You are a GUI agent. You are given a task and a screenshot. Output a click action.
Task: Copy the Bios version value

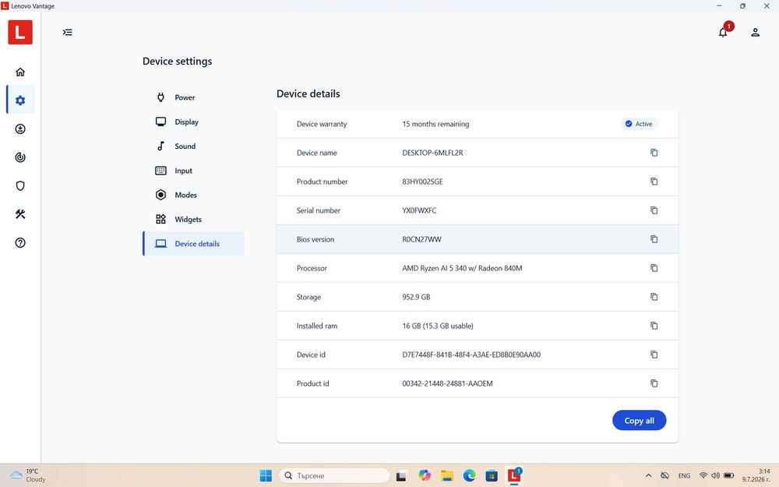(x=654, y=239)
